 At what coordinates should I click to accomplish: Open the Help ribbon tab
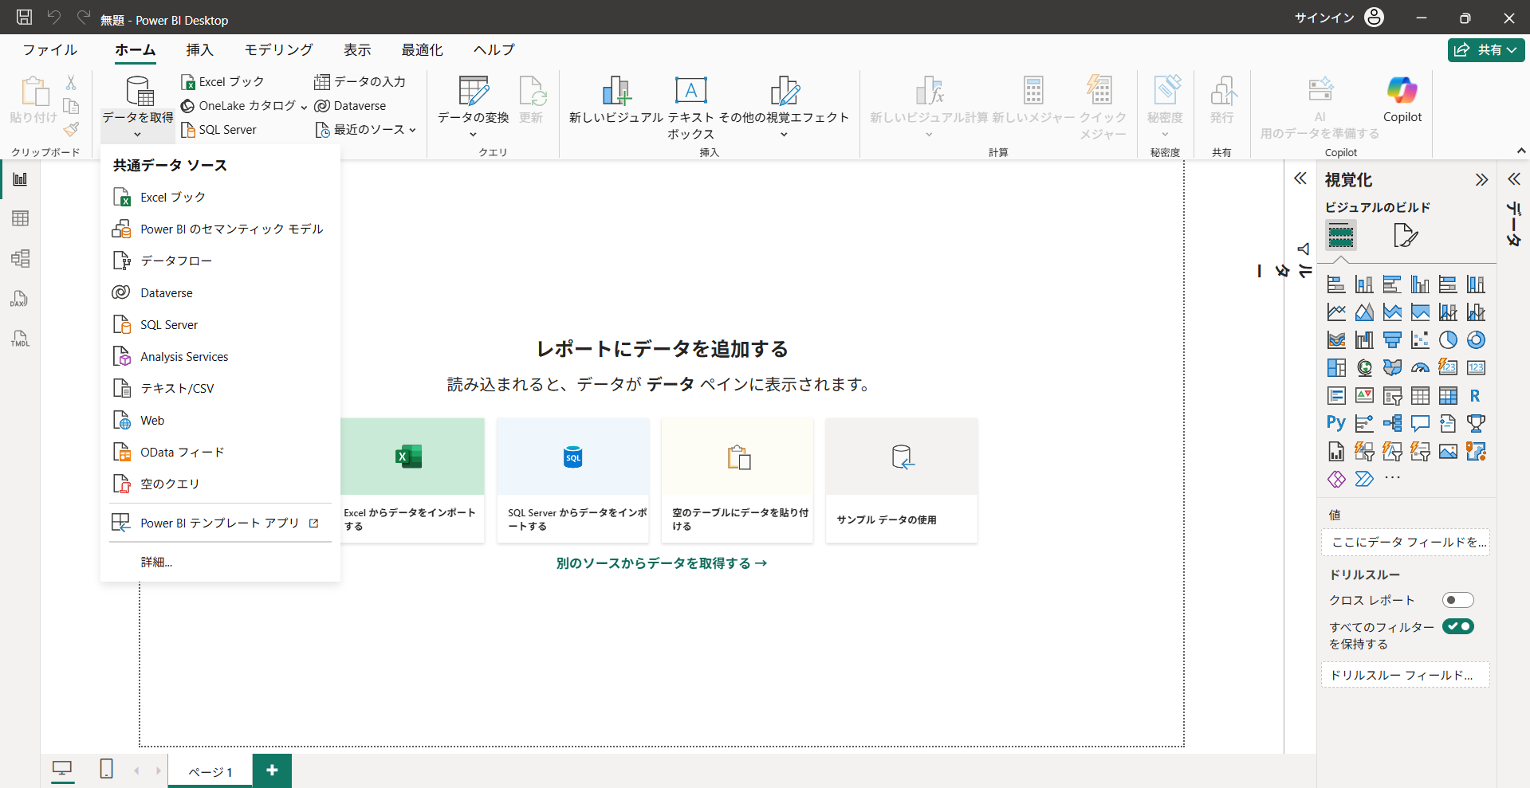coord(494,49)
